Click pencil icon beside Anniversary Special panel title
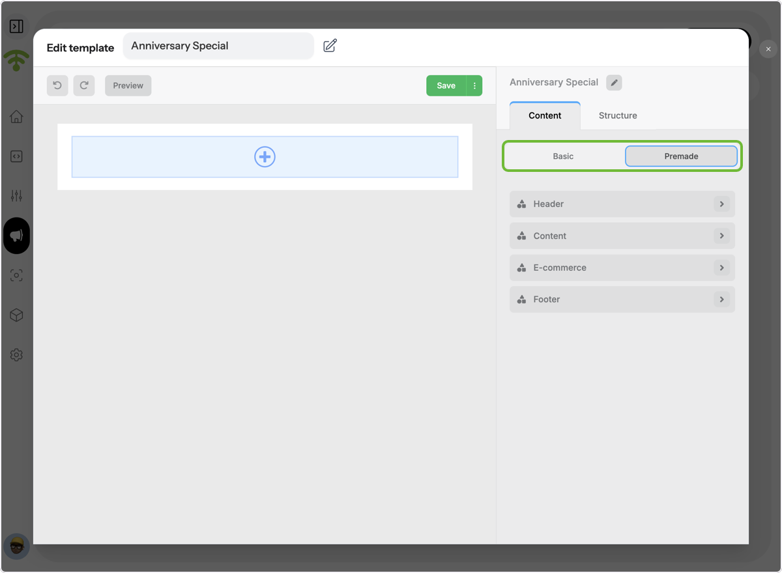 tap(614, 83)
